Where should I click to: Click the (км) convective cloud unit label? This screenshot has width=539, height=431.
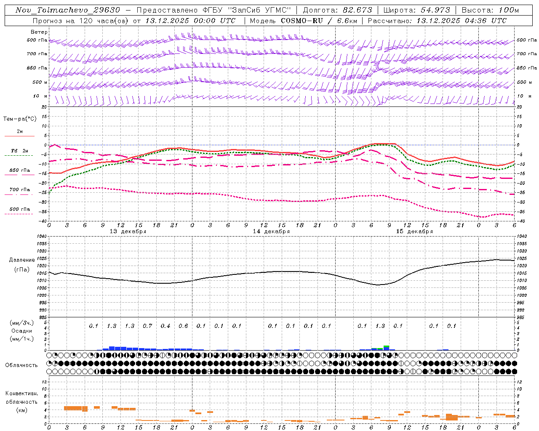(x=21, y=410)
